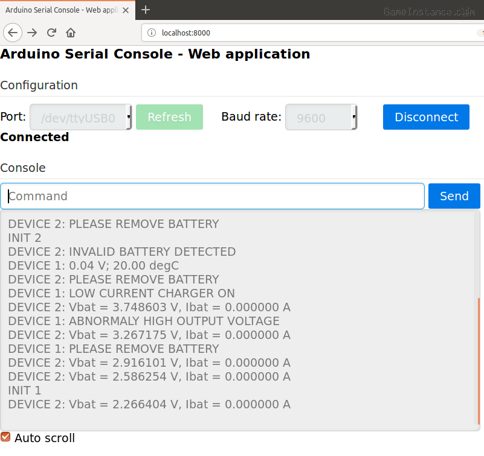Screen dimensions: 484x456
Task: Click the 'Vbat = 3.748603 V' console line
Action: click(x=149, y=307)
